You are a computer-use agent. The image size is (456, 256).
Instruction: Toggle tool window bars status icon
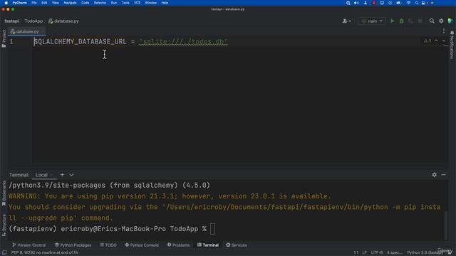click(x=4, y=252)
